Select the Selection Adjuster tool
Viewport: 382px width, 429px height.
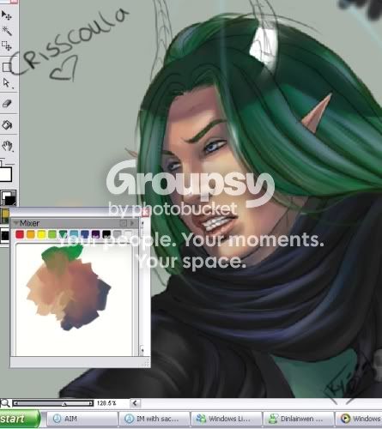6,45
